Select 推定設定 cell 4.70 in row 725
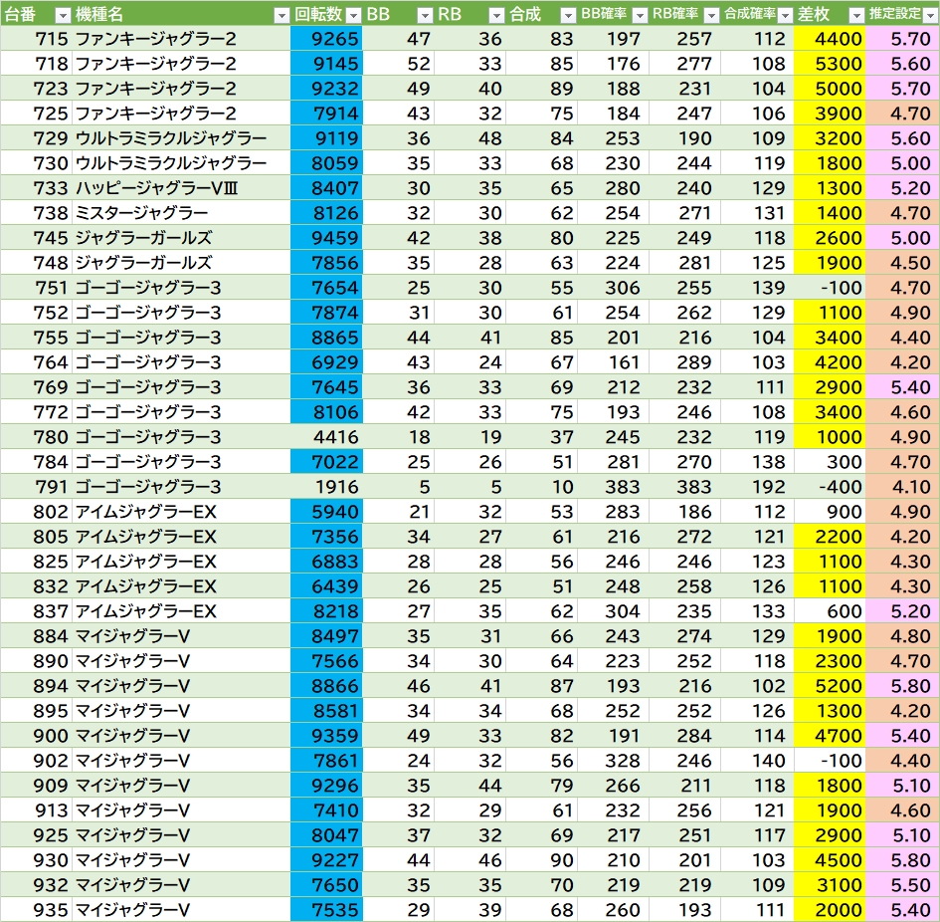 902,114
